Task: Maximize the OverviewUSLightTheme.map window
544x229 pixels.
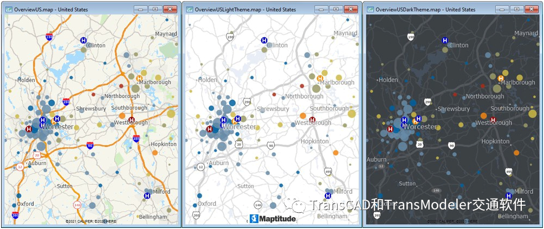Action: [336, 9]
